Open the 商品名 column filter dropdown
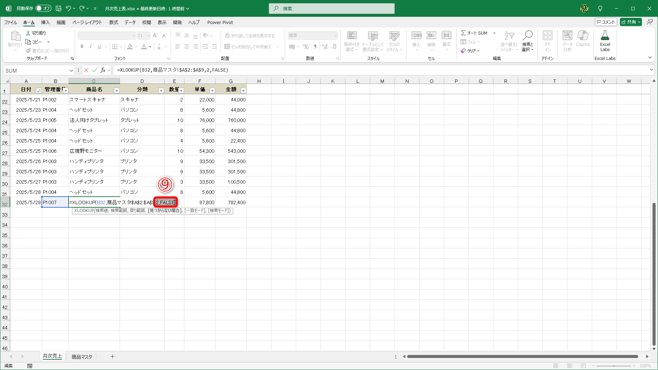Image resolution: width=658 pixels, height=370 pixels. (117, 90)
